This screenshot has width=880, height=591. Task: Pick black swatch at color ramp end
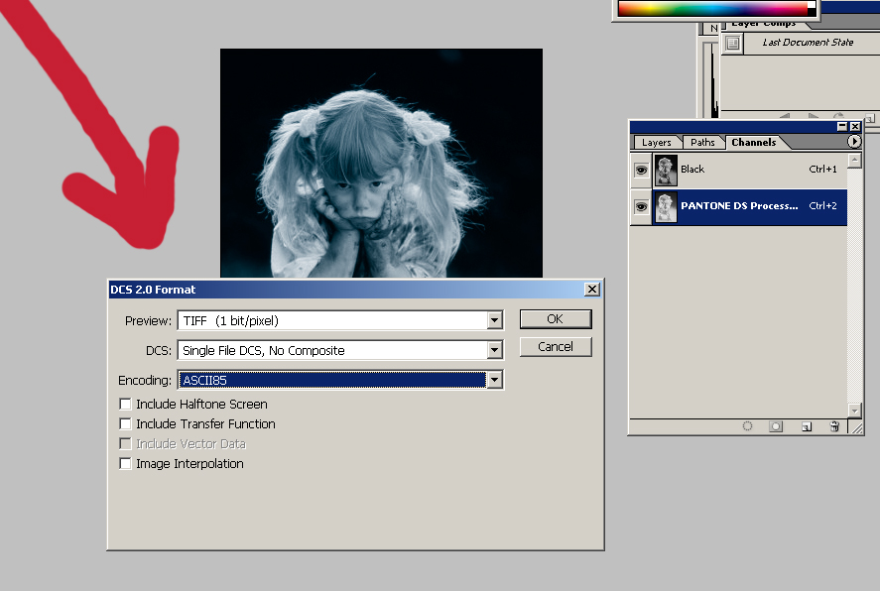pyautogui.click(x=812, y=12)
